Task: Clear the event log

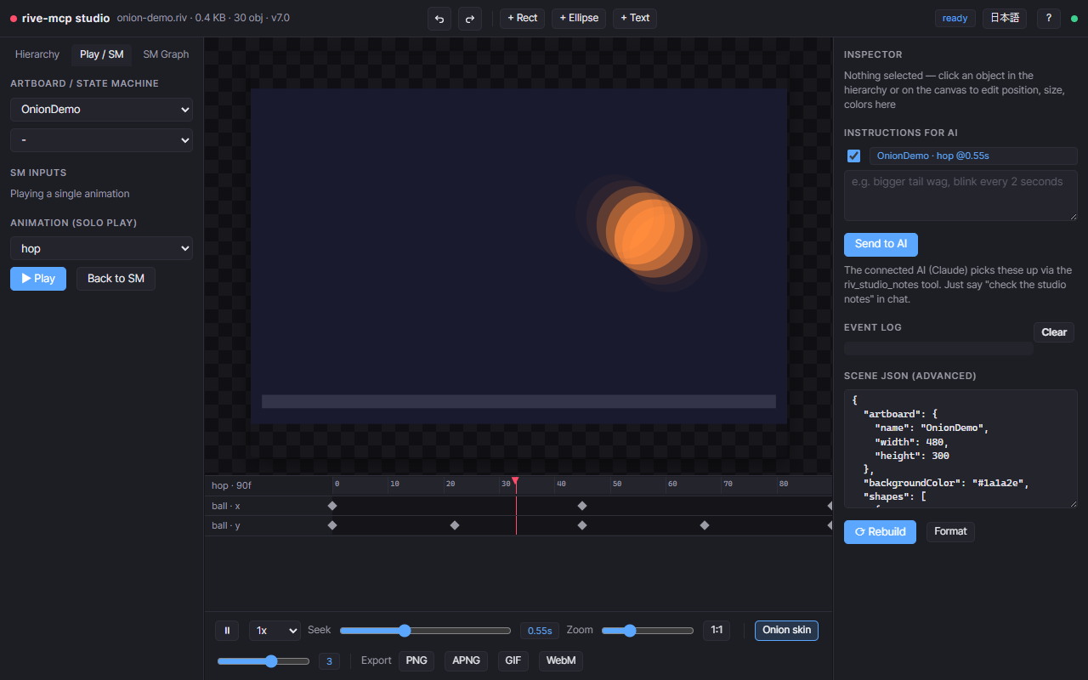Action: click(x=1054, y=332)
